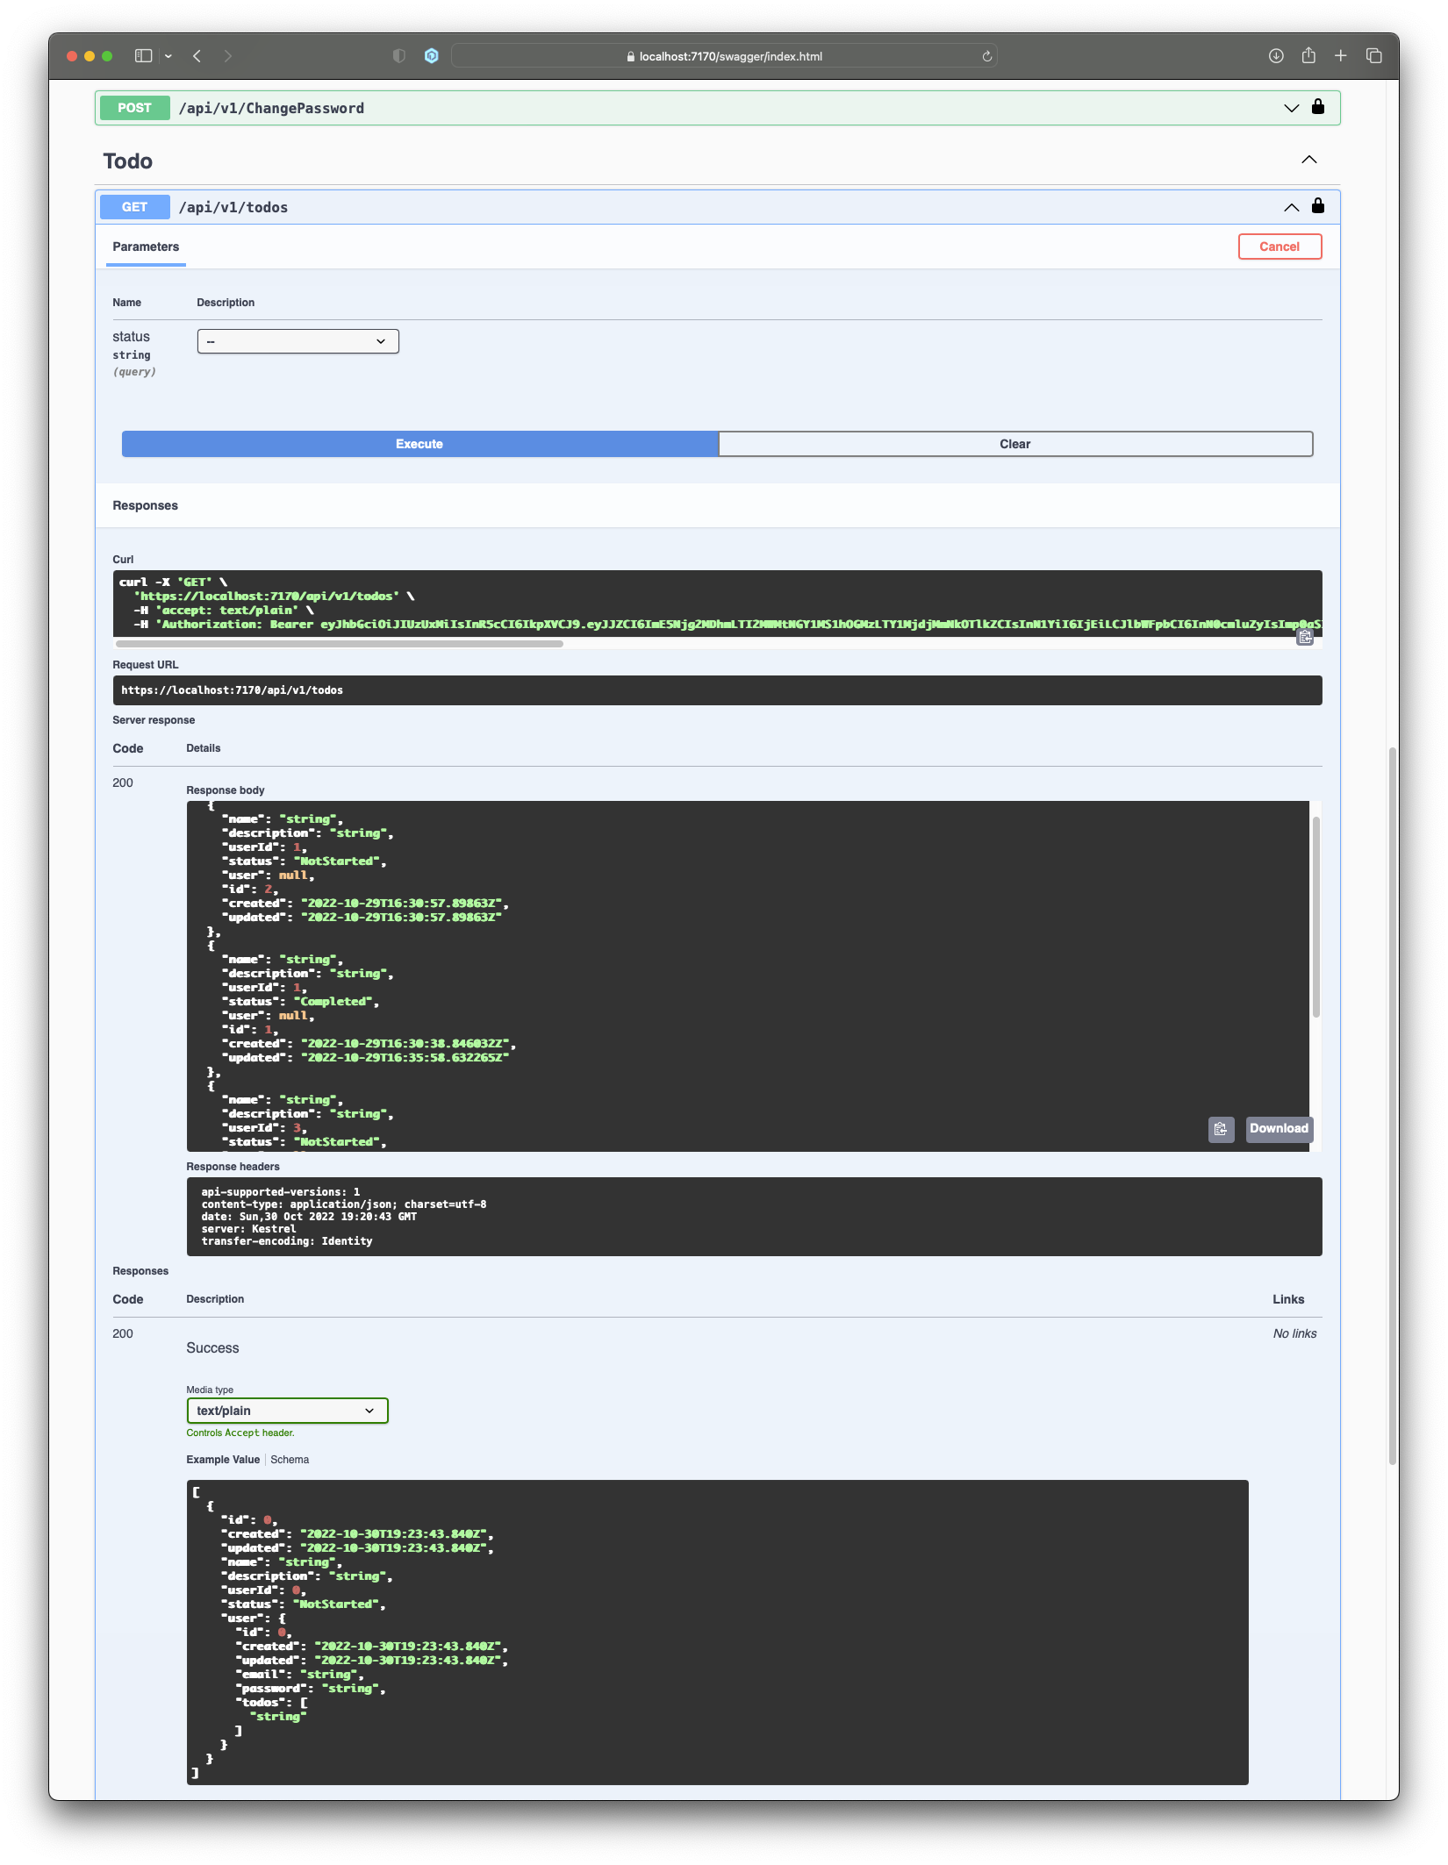Click the horizontal scrollbar under the Curl command

[342, 643]
